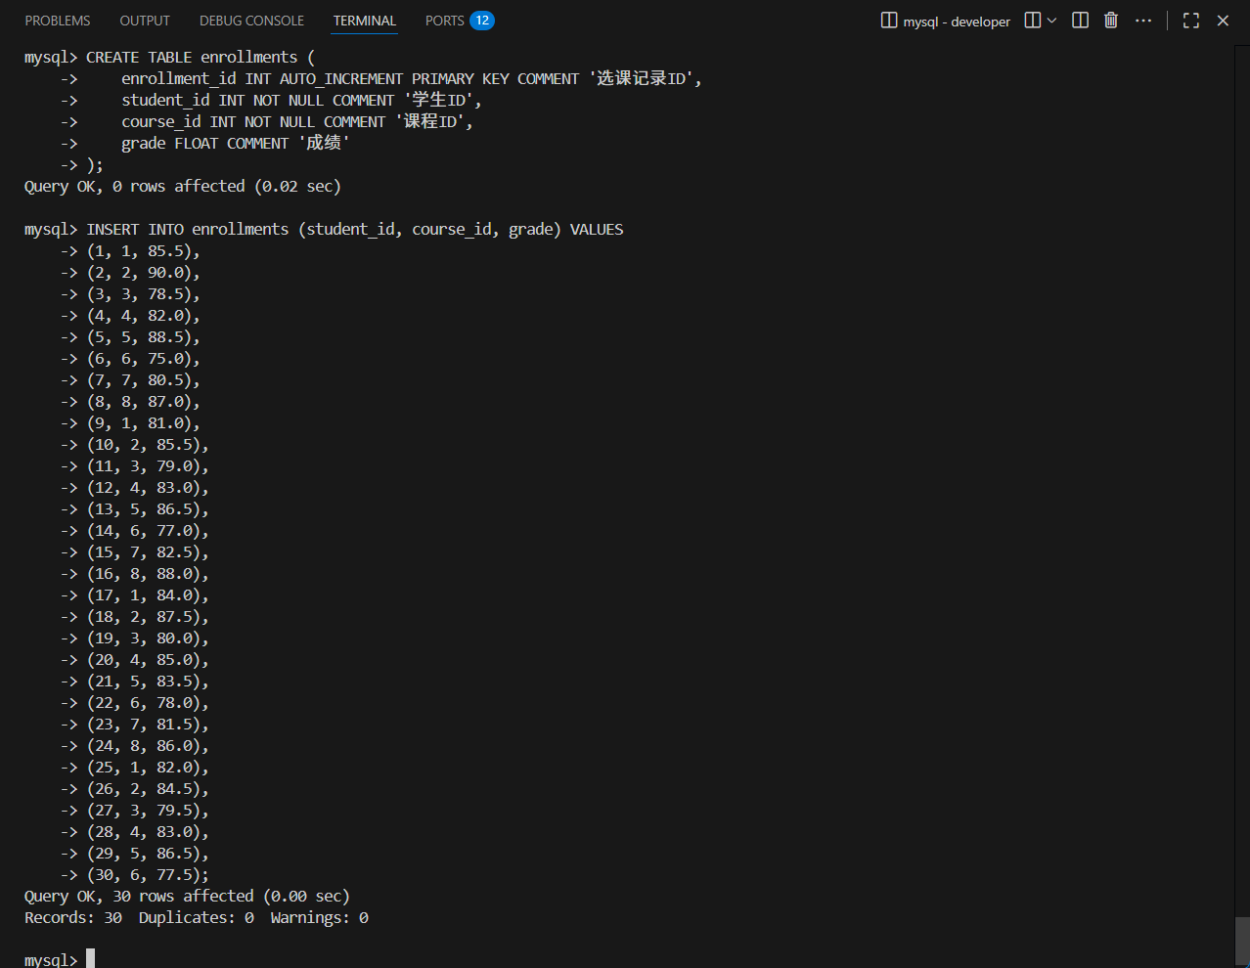The image size is (1250, 968).
Task: Show the DEBUG CONSOLE tab
Action: 251,21
